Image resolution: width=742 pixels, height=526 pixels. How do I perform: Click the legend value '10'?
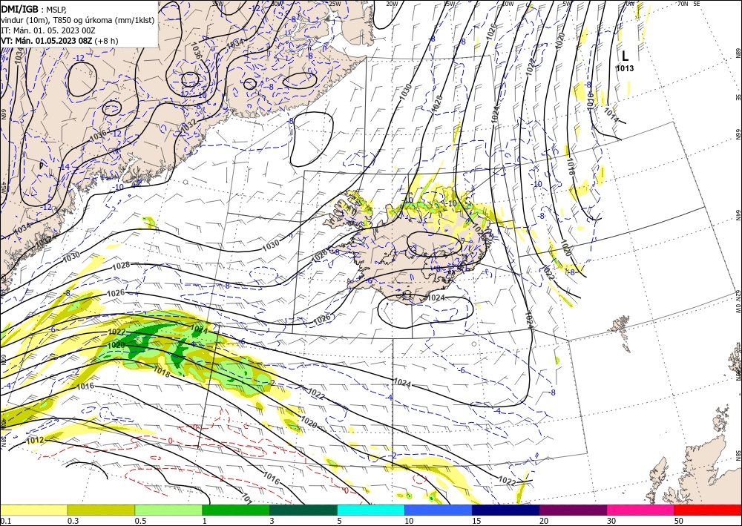pyautogui.click(x=409, y=521)
